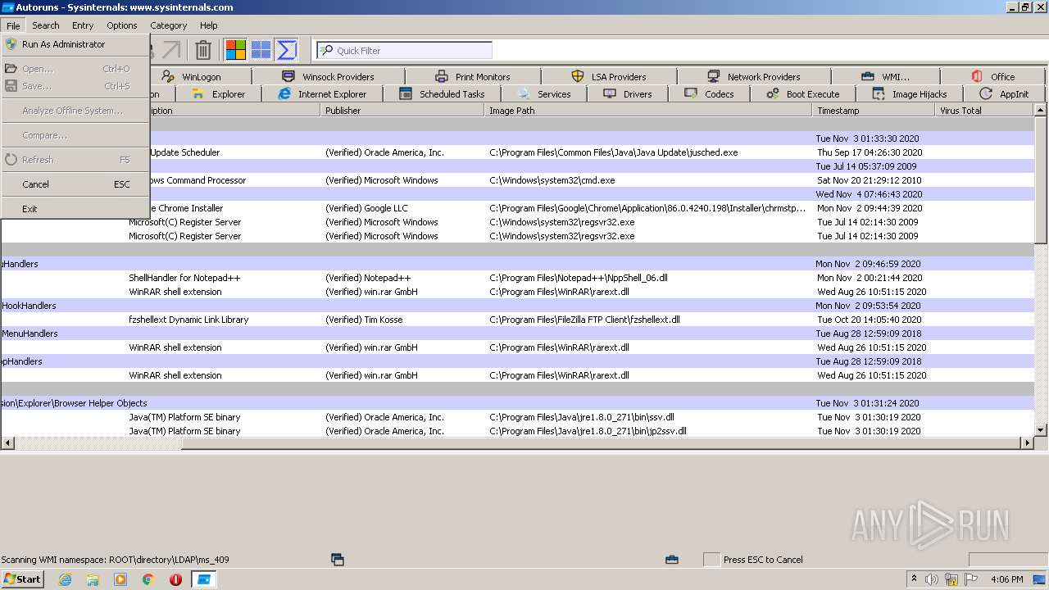Select the ssv.dll image path entry
1049x590 pixels.
582,417
